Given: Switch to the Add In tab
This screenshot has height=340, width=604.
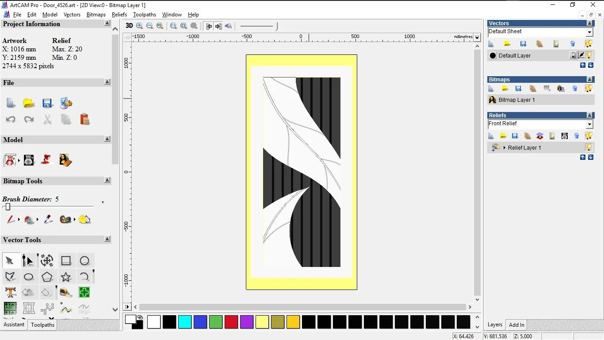Looking at the screenshot, I should (x=516, y=325).
